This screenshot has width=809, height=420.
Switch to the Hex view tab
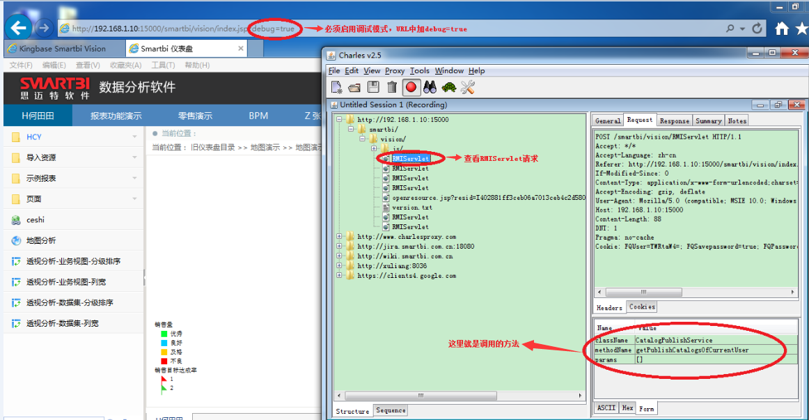pos(627,407)
